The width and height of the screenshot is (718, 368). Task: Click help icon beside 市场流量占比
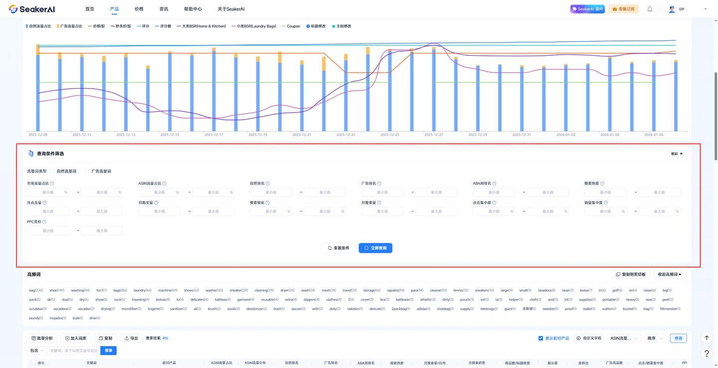coord(52,184)
